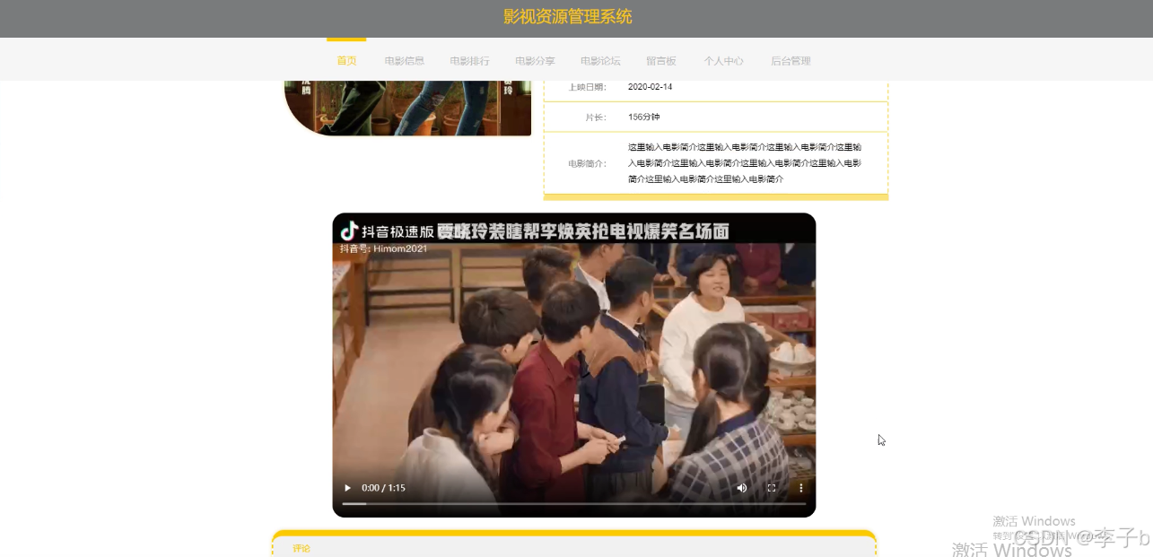Select the release date 2020-02-14

[x=651, y=87]
